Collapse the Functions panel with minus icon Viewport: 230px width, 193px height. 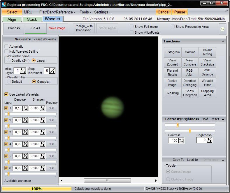(223, 42)
